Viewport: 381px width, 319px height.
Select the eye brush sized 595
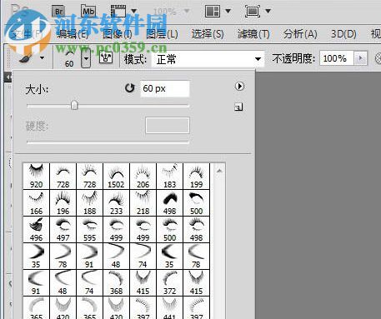click(x=89, y=230)
